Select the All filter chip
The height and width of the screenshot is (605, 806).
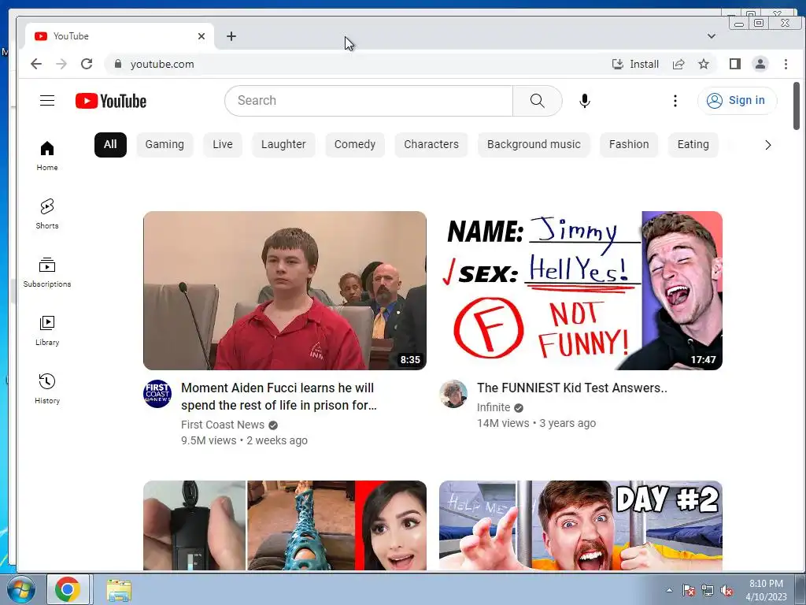tap(110, 145)
